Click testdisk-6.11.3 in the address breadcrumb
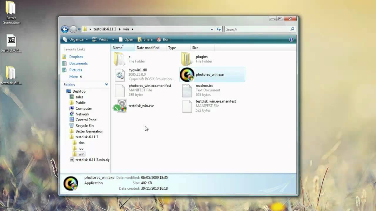376x211 pixels. [x=105, y=29]
